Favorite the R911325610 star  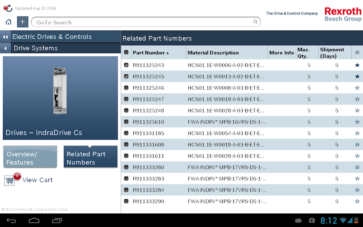tap(357, 122)
